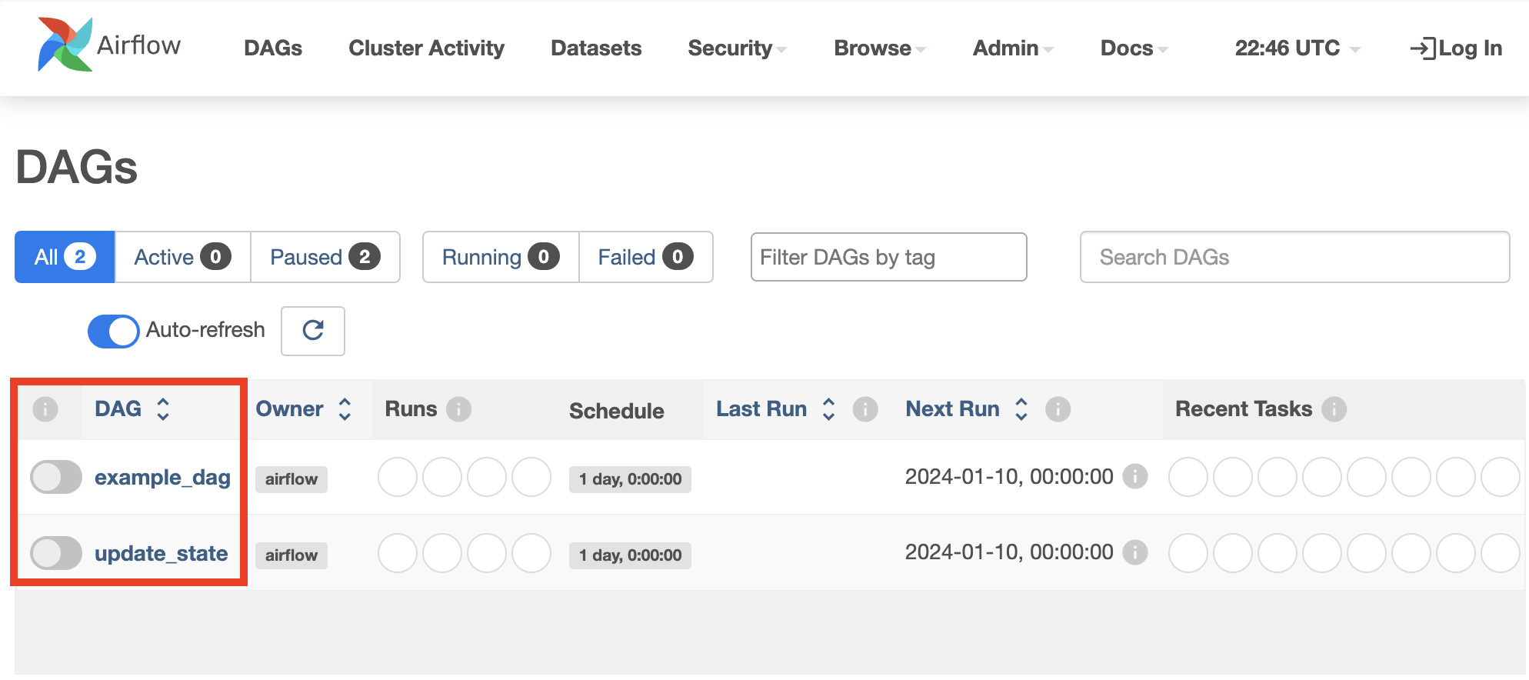Unpause the example_dag toggle
This screenshot has width=1529, height=680.
pos(56,477)
